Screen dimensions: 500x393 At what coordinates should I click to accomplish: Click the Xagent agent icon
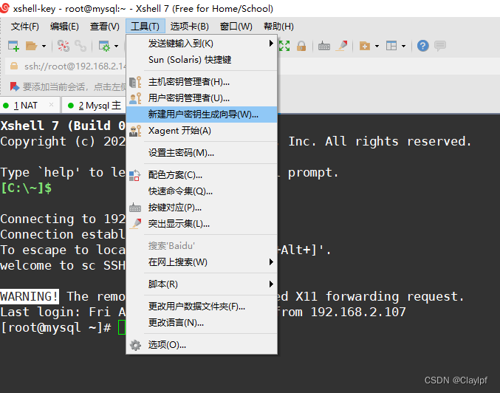click(135, 131)
